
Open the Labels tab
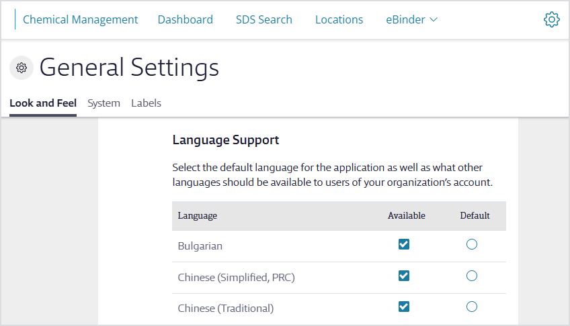click(146, 103)
